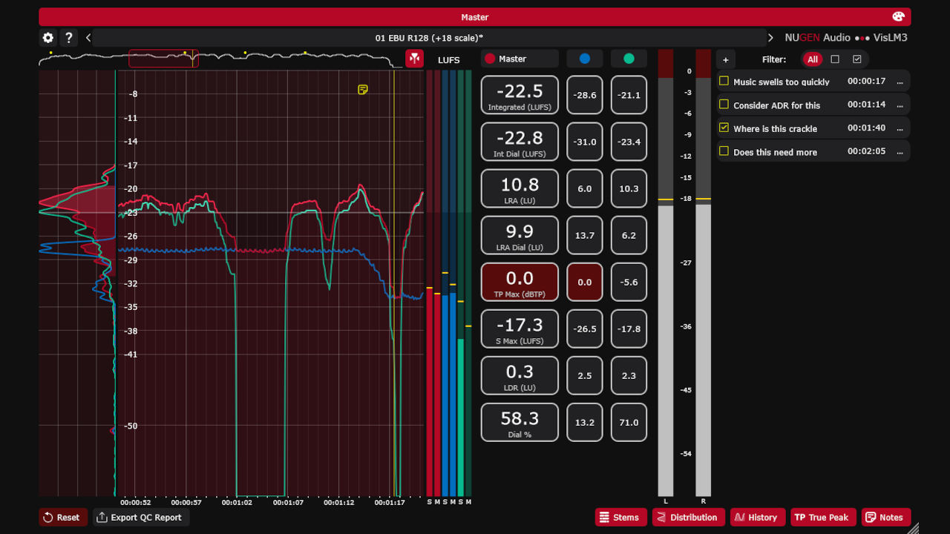The image size is (950, 534).
Task: Check the 'Music swells too quickly' note
Action: pos(724,81)
